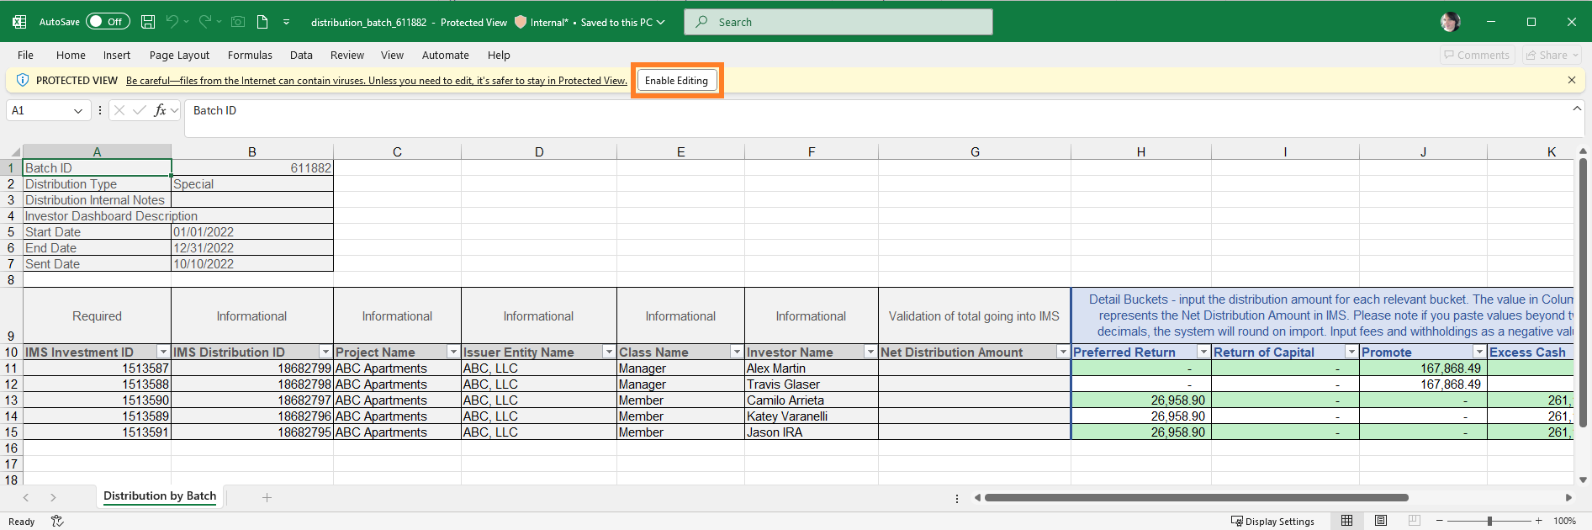The image size is (1592, 530).
Task: Click the Save icon in the quick access toolbar
Action: (148, 22)
